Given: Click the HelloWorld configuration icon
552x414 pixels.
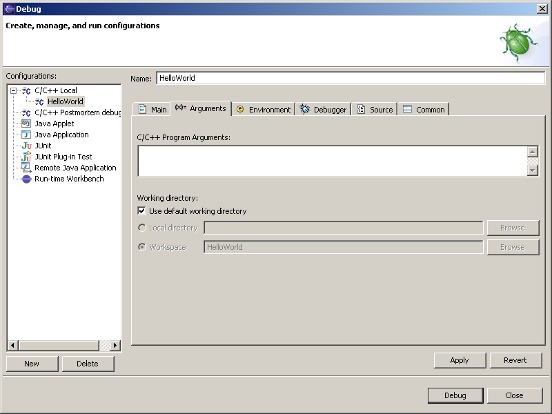Looking at the screenshot, I should pos(39,101).
